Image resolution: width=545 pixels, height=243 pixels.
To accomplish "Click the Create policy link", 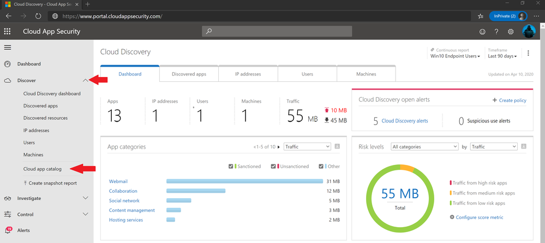I will [x=509, y=100].
